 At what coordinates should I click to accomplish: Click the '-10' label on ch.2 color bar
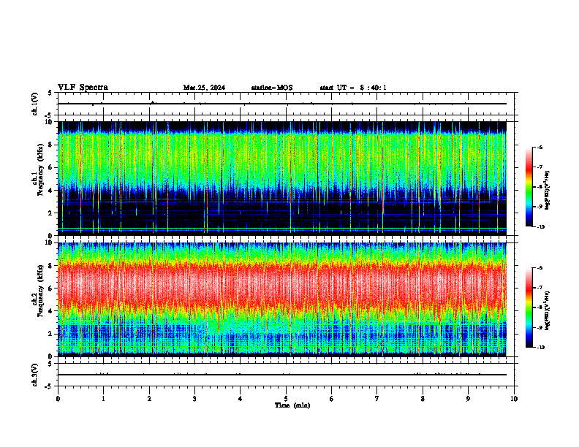pos(540,348)
